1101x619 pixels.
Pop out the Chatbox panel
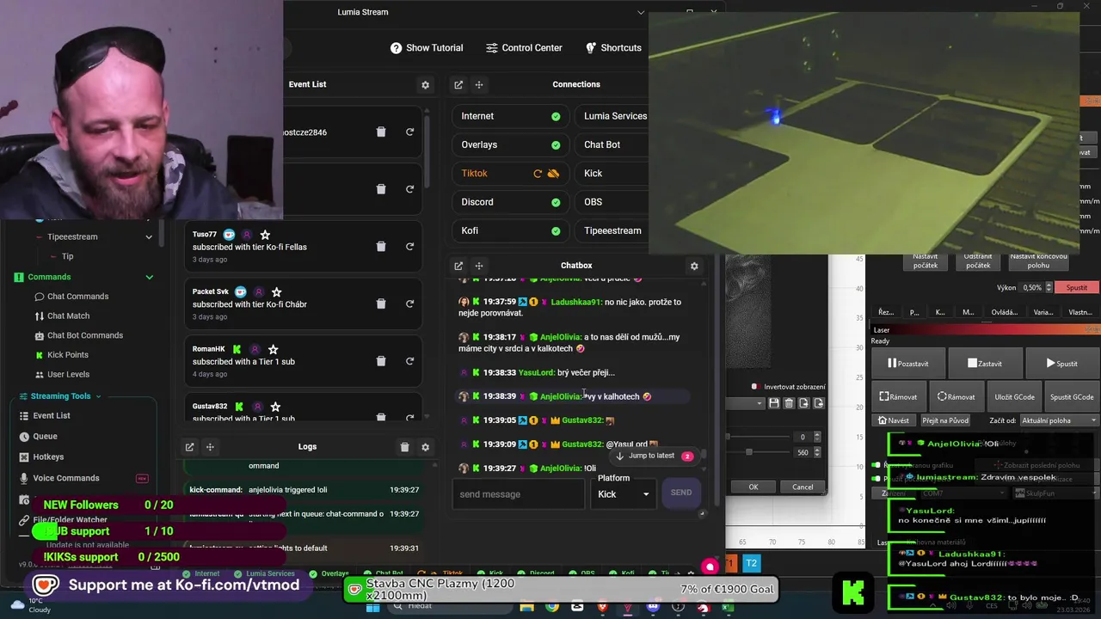point(458,266)
